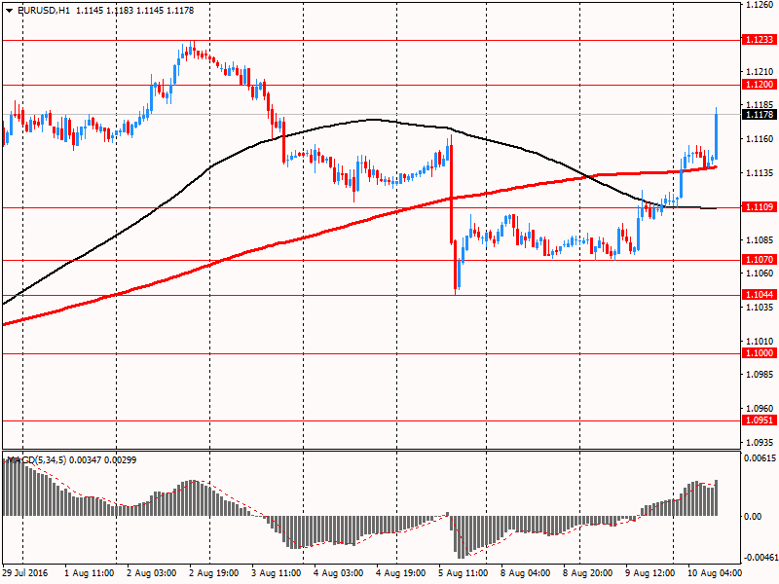Click the 1.1085 price scale value

click(x=760, y=239)
